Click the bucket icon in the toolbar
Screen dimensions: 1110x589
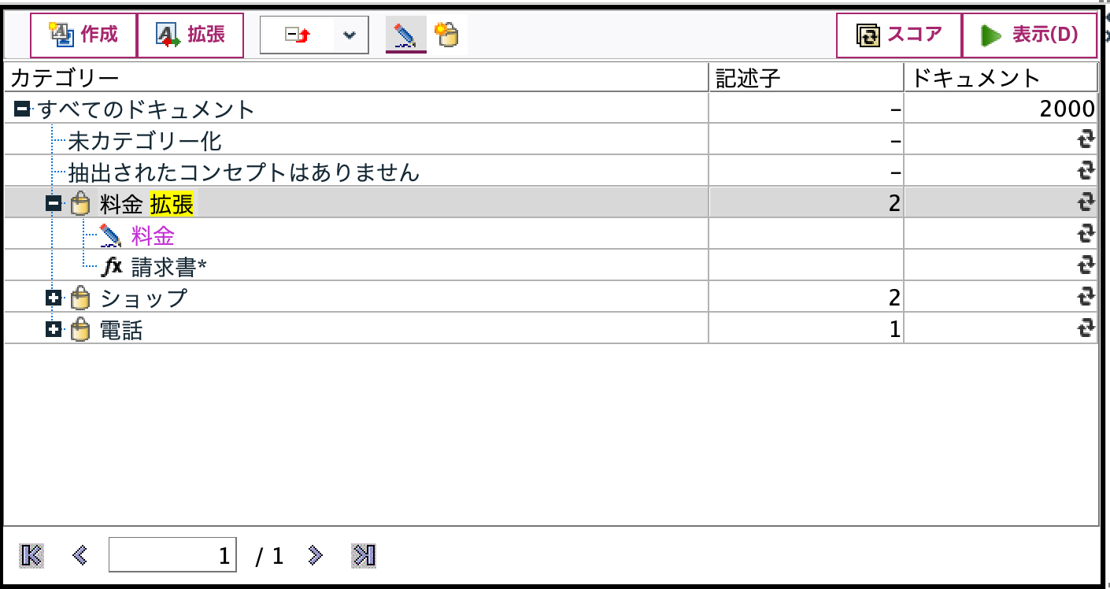(446, 34)
